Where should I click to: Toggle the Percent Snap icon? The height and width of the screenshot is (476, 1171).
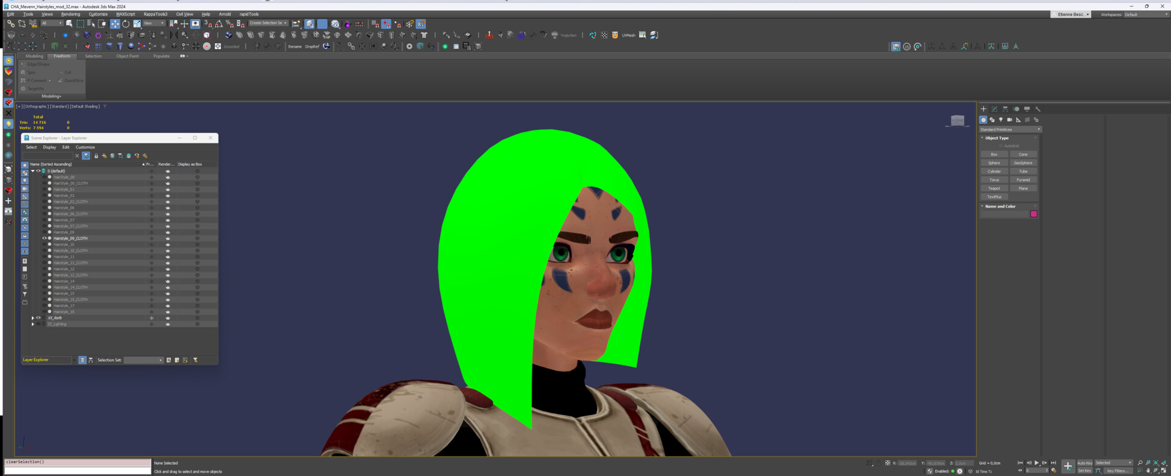pyautogui.click(x=229, y=24)
